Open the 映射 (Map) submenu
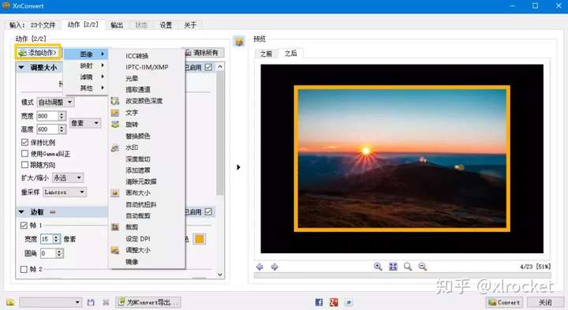 point(86,65)
